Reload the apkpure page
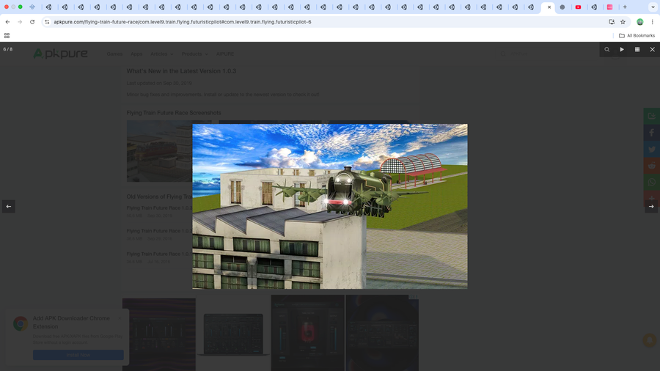 pyautogui.click(x=32, y=22)
